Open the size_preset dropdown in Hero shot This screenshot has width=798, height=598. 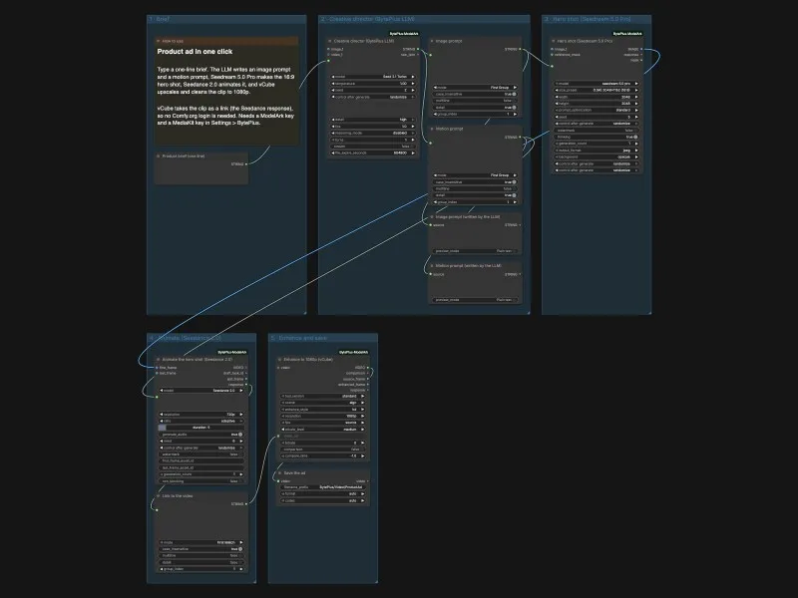tap(597, 90)
